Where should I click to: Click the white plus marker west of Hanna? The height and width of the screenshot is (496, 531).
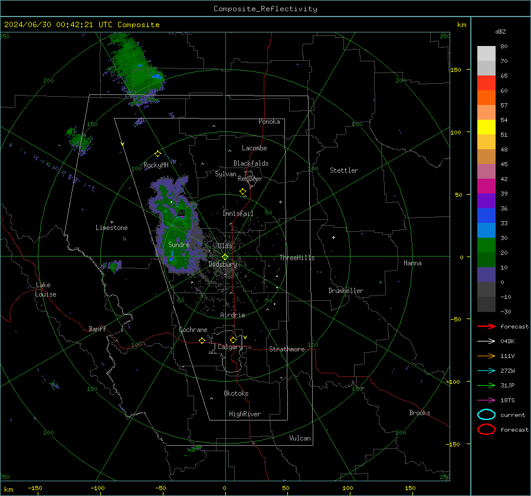tap(333, 237)
